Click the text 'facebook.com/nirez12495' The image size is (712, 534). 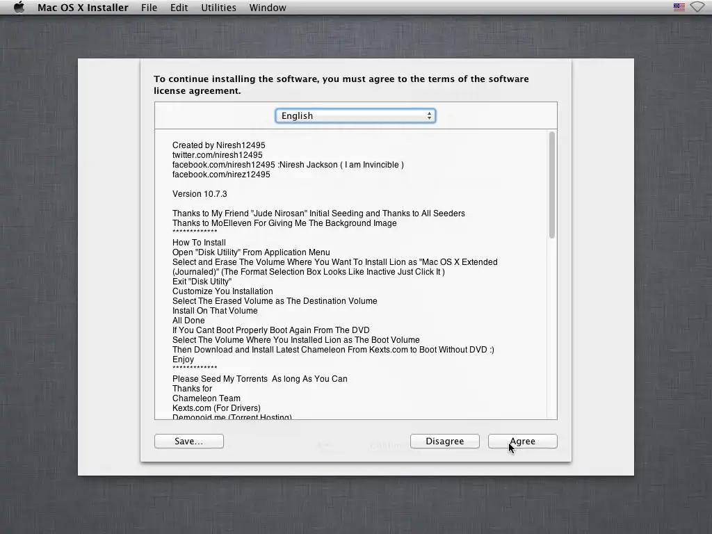click(x=221, y=175)
